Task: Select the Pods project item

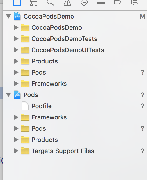Action: point(31,95)
